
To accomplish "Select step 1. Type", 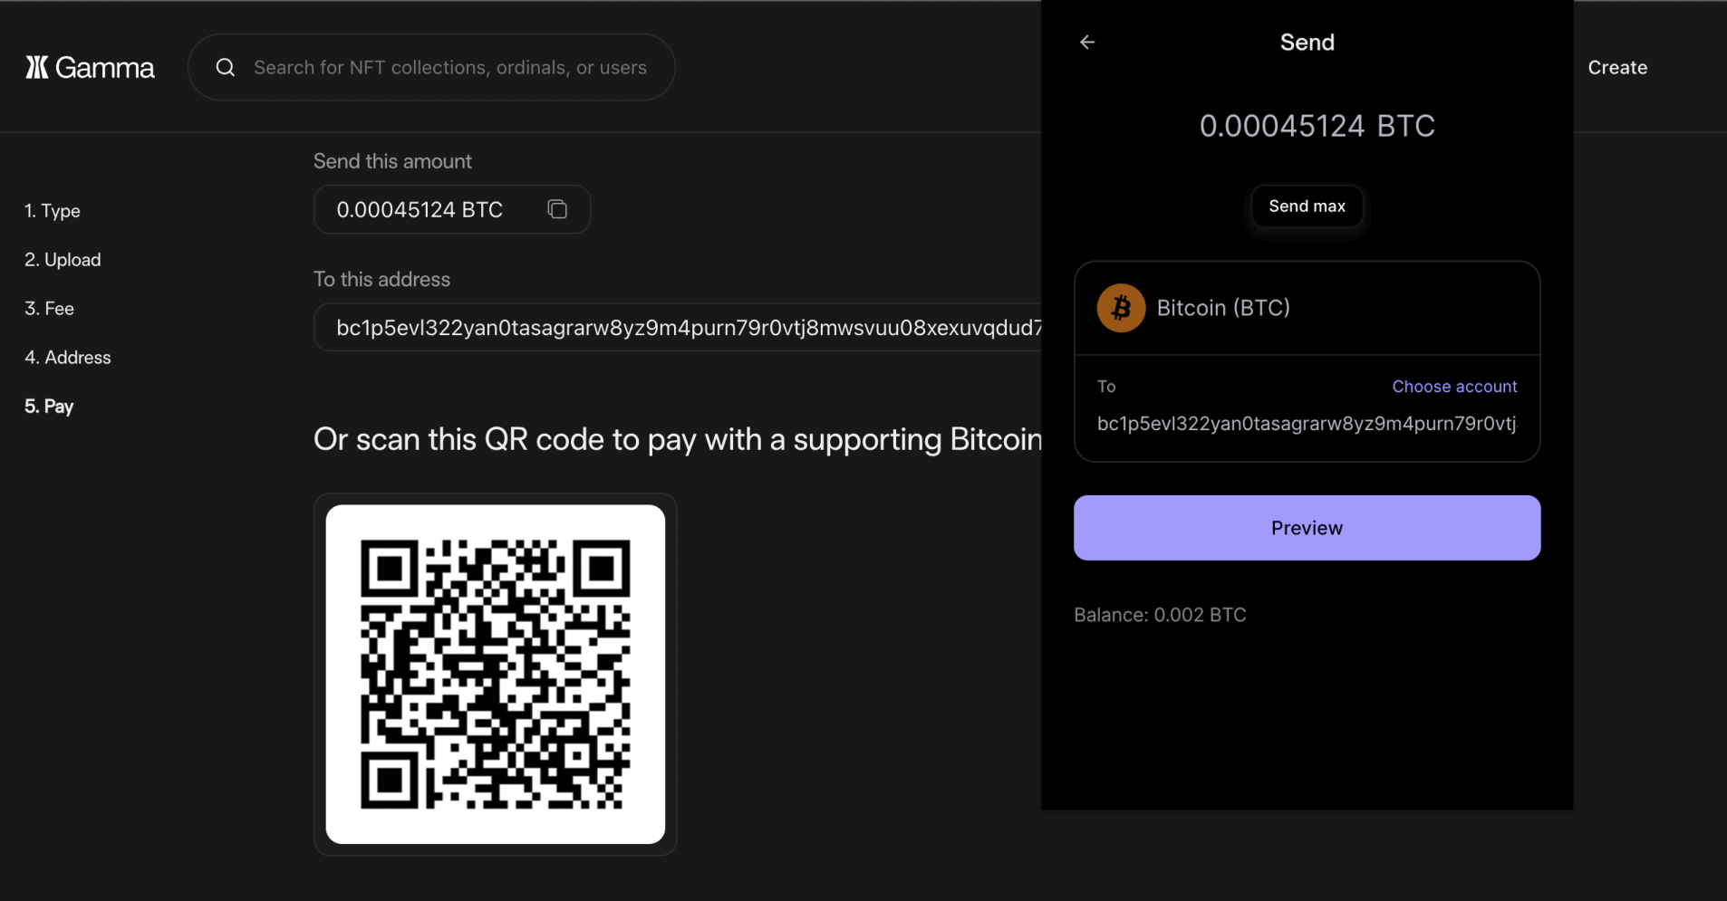I will pos(52,210).
